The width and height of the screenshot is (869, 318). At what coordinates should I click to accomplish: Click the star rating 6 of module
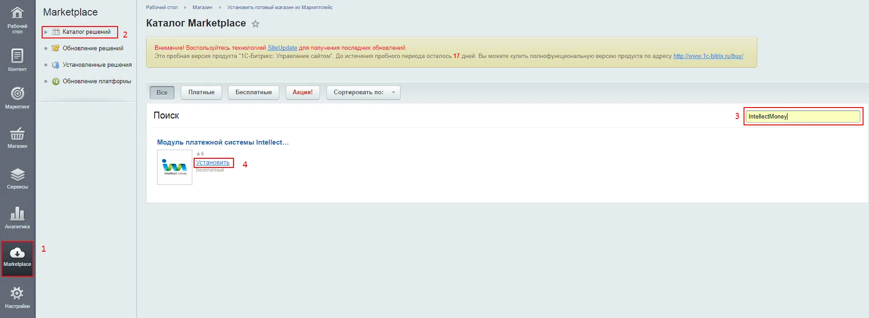200,154
